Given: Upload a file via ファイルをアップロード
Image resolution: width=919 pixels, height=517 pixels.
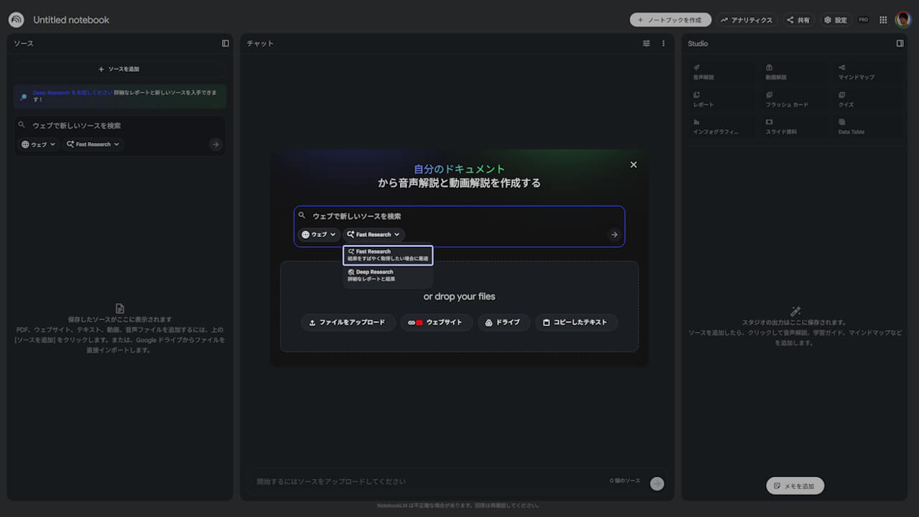Looking at the screenshot, I should coord(348,322).
